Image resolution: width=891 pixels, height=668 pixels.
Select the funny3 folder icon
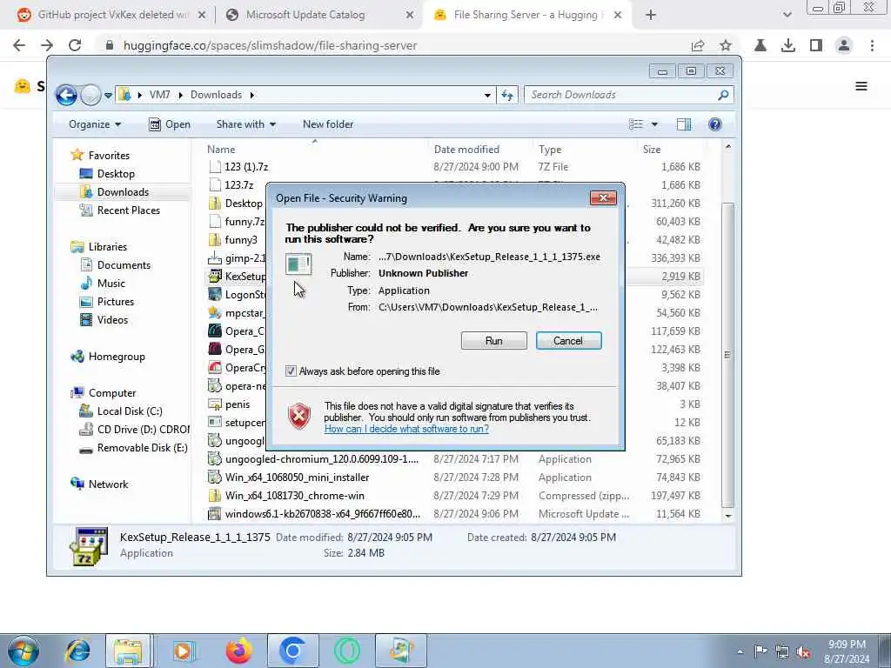coord(215,240)
